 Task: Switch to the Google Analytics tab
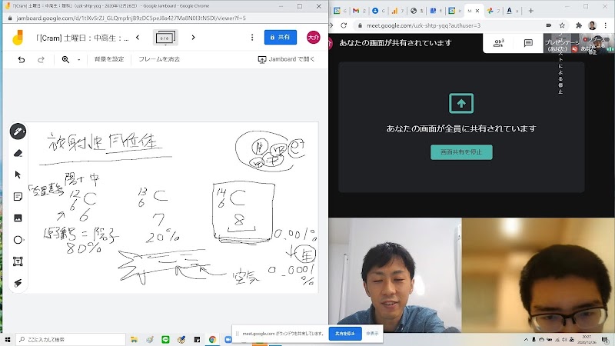point(397,11)
